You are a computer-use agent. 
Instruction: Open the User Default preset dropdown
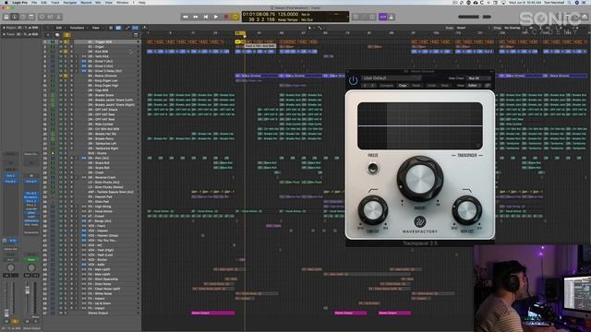tap(392, 78)
